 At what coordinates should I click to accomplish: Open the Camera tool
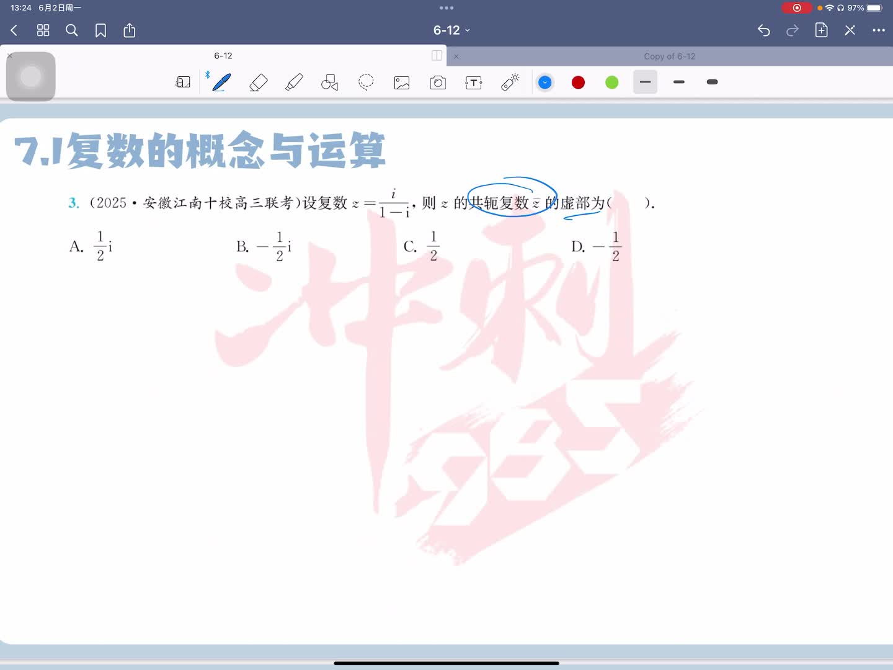click(x=438, y=82)
